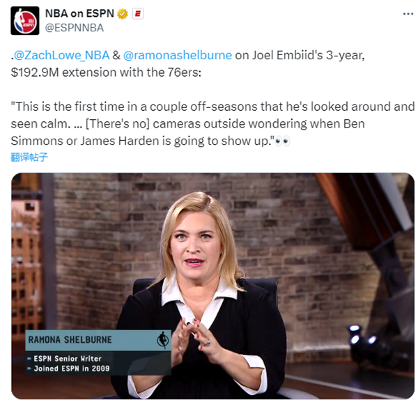
Task: Click the gold verified checkmark badge
Action: [x=123, y=14]
